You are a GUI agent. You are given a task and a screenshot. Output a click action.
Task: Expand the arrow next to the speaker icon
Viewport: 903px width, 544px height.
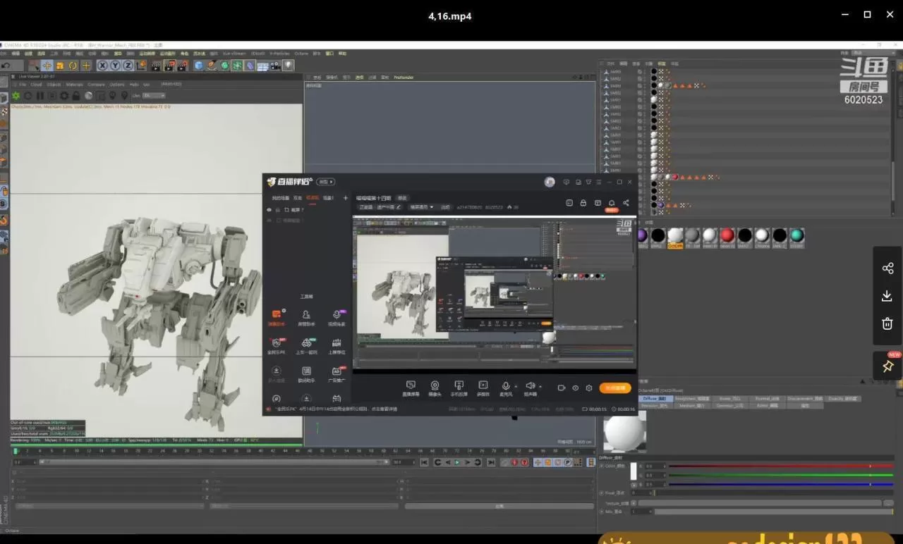(540, 386)
